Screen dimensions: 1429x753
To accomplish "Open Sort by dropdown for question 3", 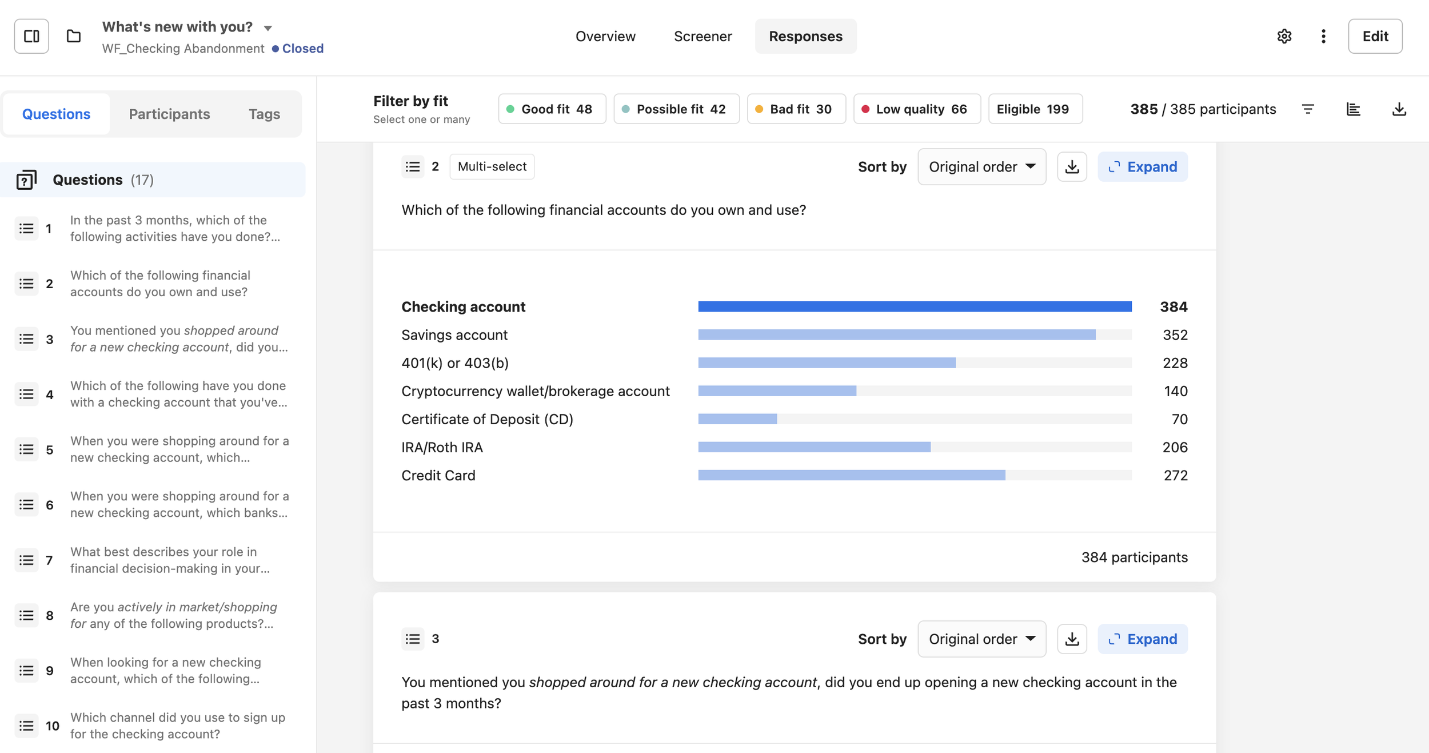I will pos(981,639).
